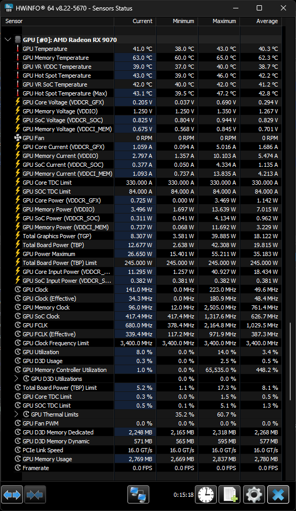Click the 65,535.0 % maximum value cell
This screenshot has height=511, width=296.
click(x=219, y=369)
